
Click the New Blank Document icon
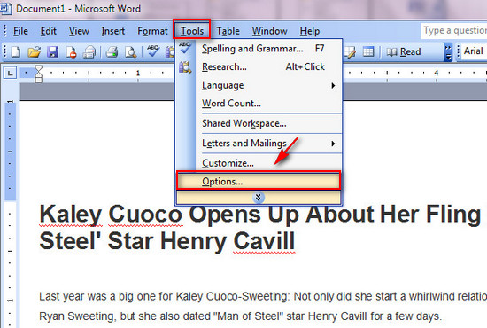tap(16, 52)
